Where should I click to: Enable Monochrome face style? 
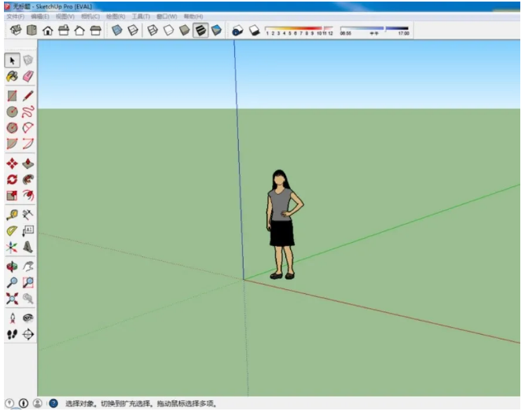[x=217, y=31]
